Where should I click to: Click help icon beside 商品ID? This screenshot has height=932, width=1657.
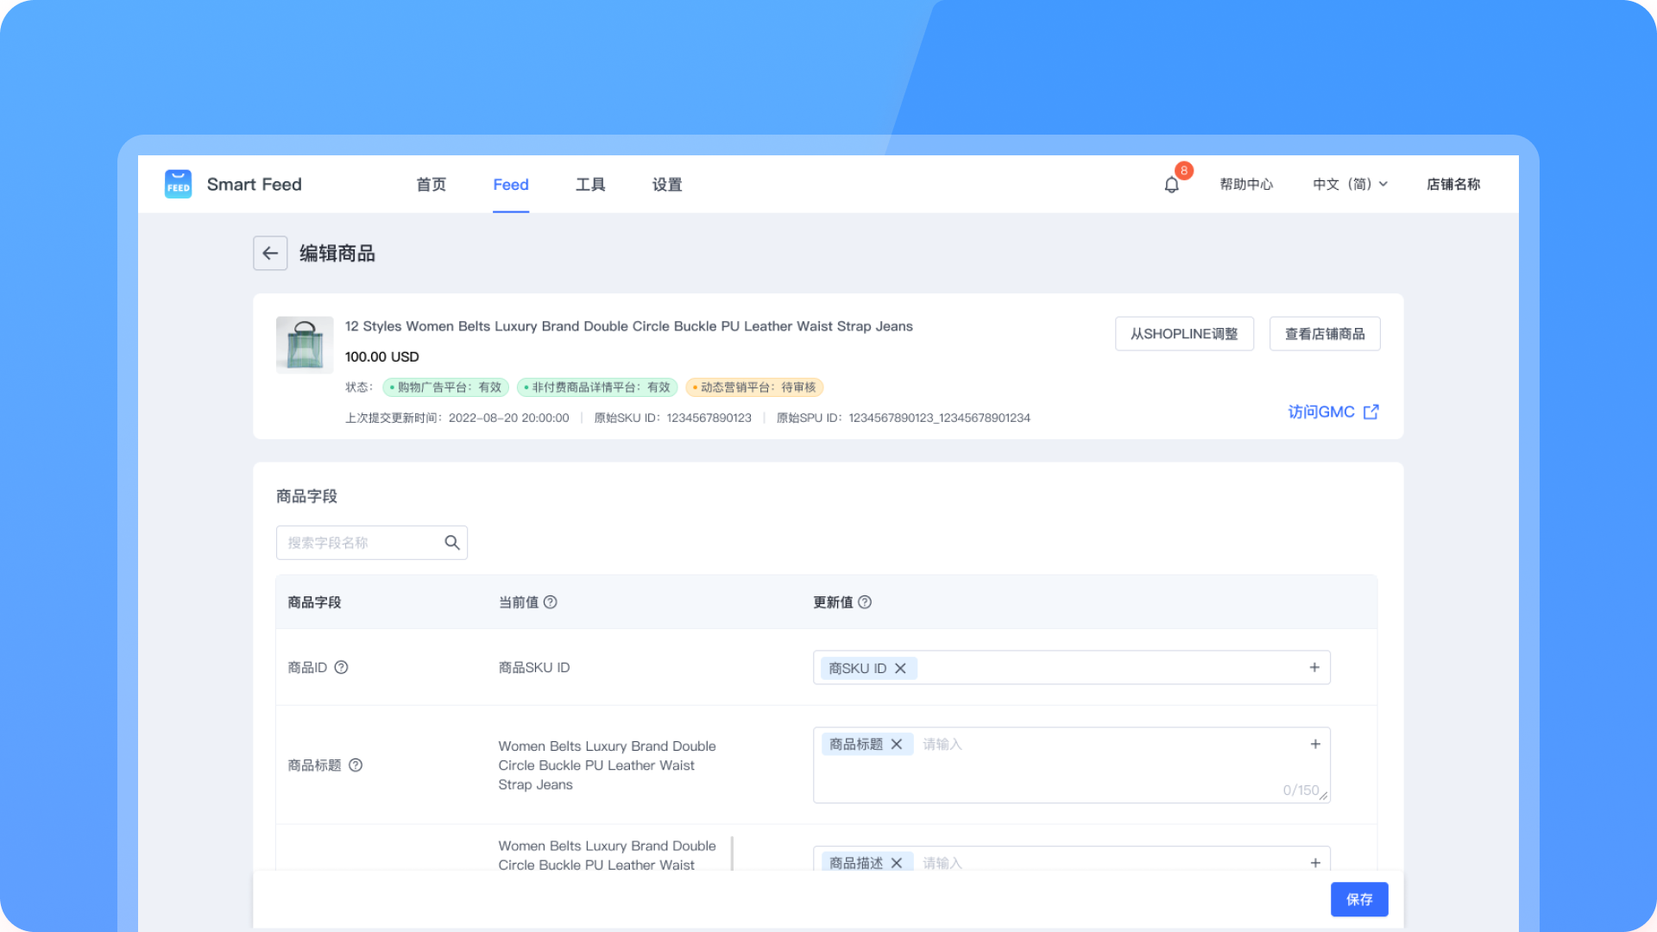[x=341, y=667]
